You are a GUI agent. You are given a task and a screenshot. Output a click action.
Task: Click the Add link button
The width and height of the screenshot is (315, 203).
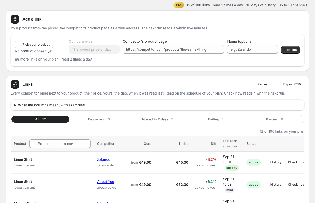coord(290,50)
